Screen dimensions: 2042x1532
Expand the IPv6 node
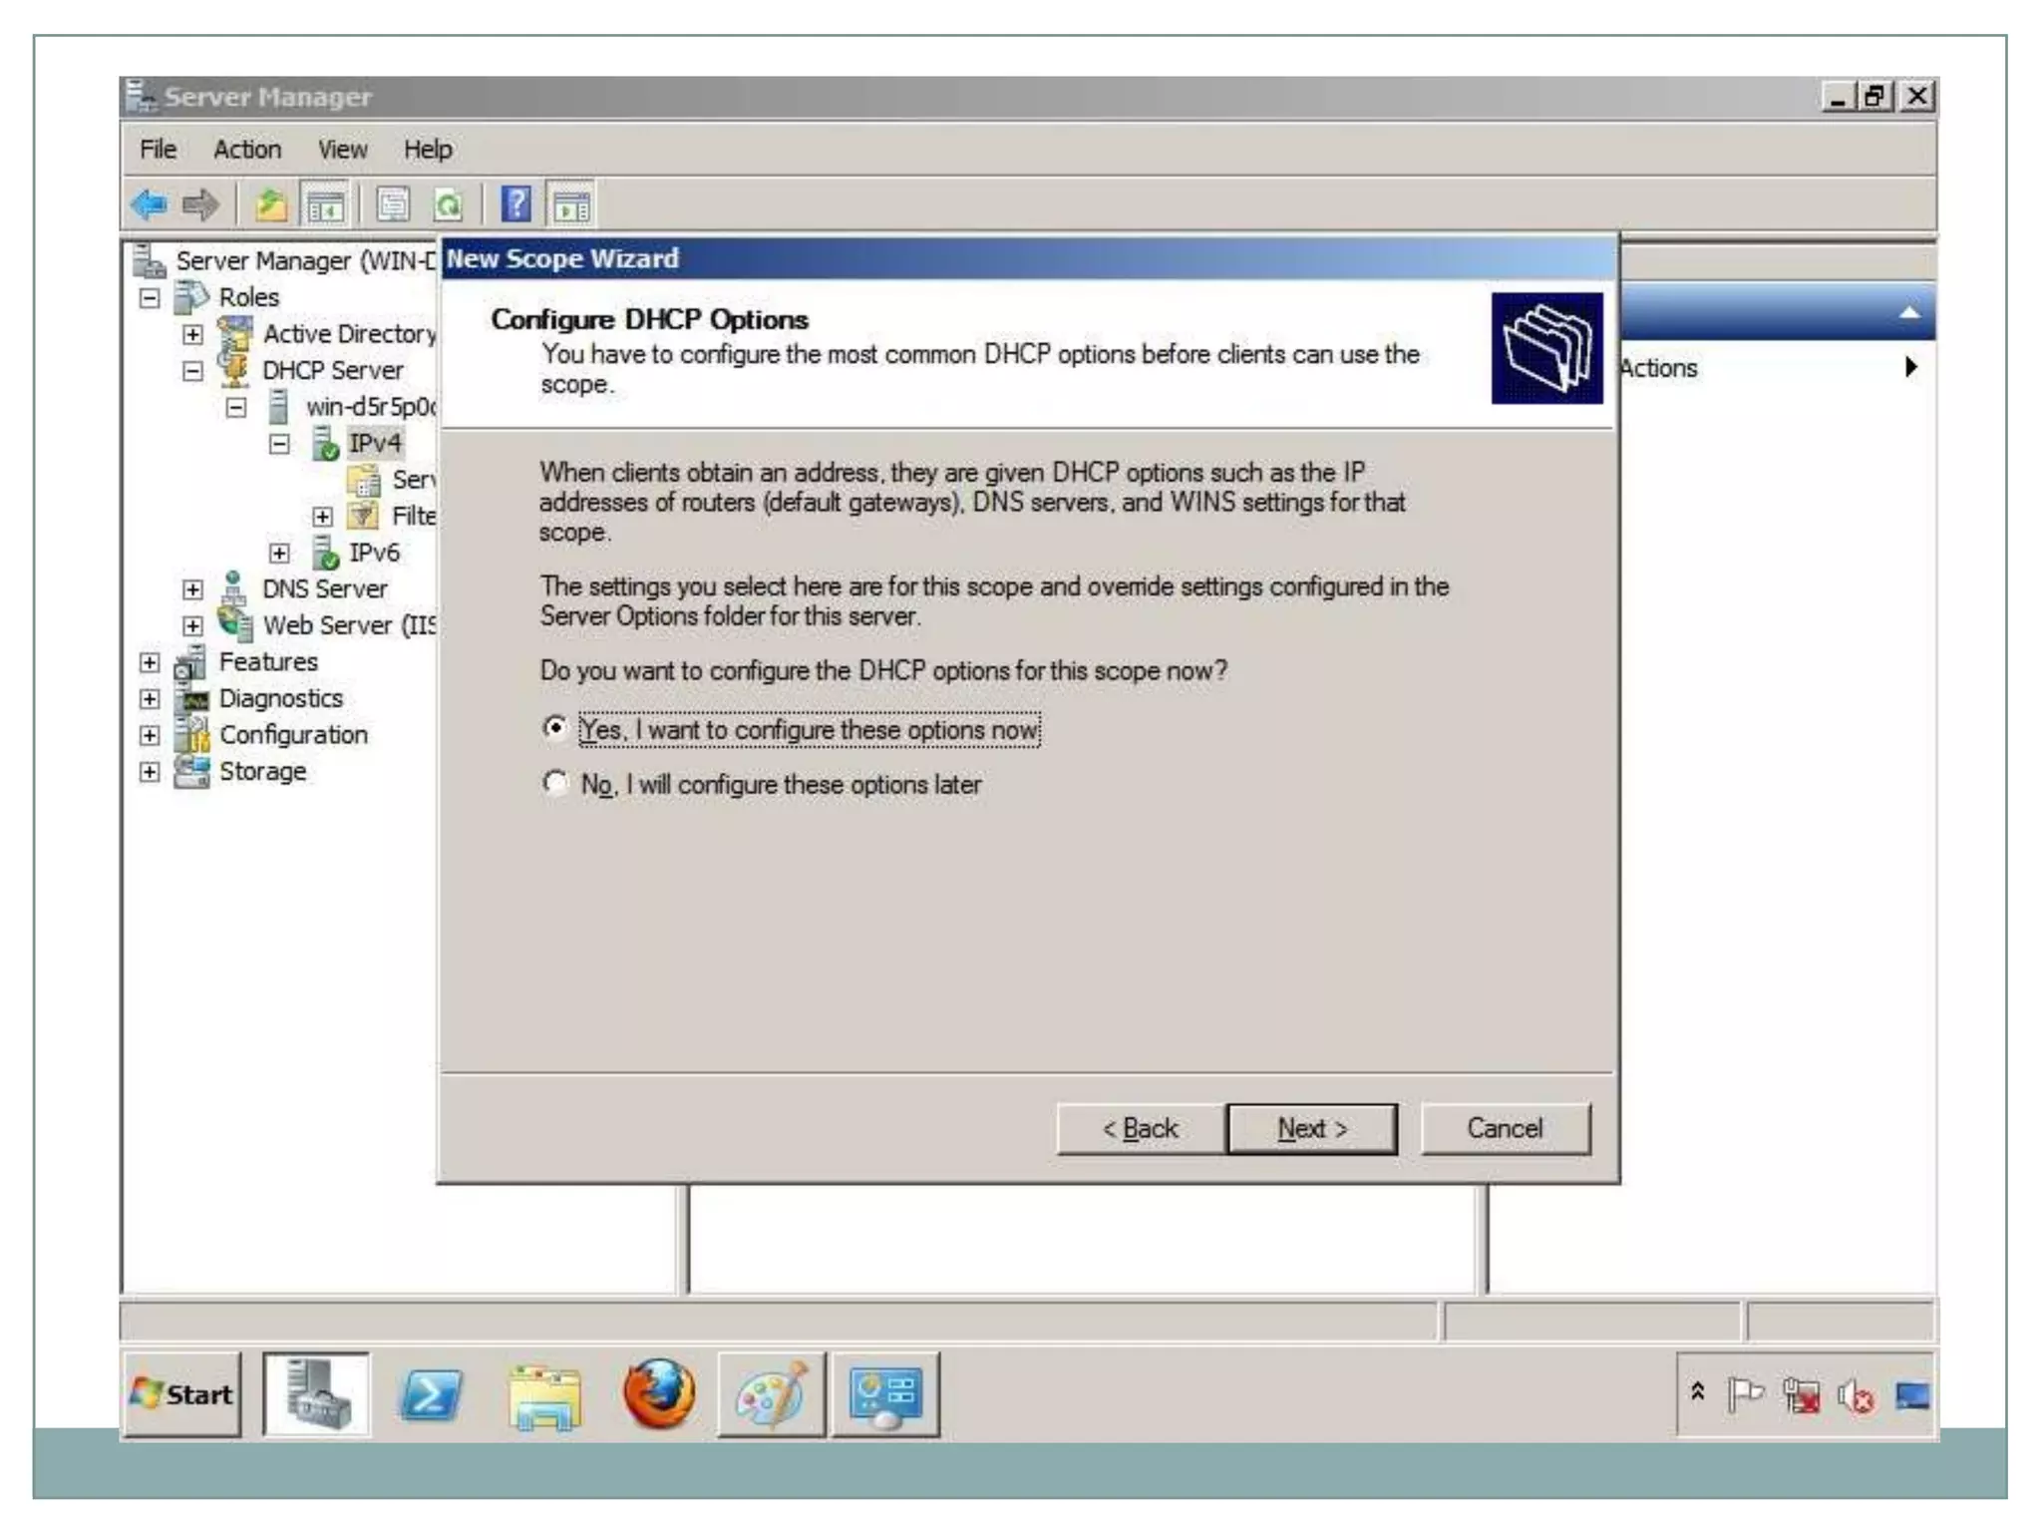(x=280, y=553)
